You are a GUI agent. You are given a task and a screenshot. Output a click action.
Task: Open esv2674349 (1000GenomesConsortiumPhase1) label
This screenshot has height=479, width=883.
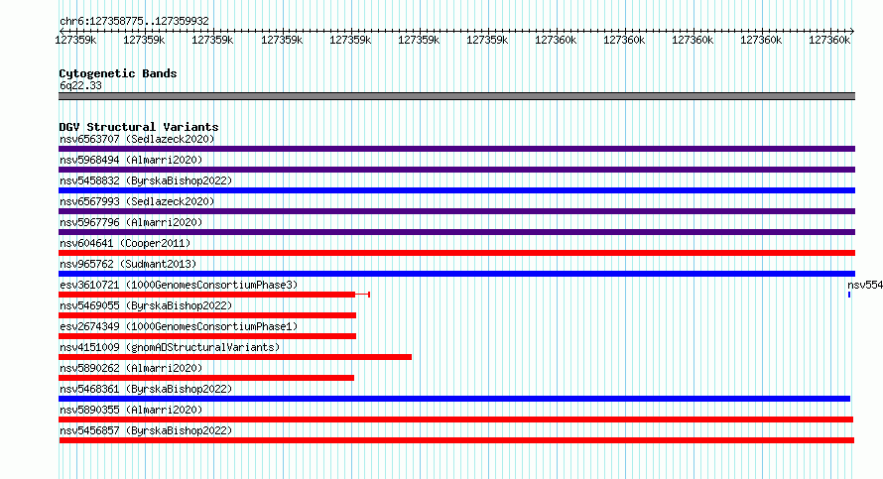(x=179, y=326)
